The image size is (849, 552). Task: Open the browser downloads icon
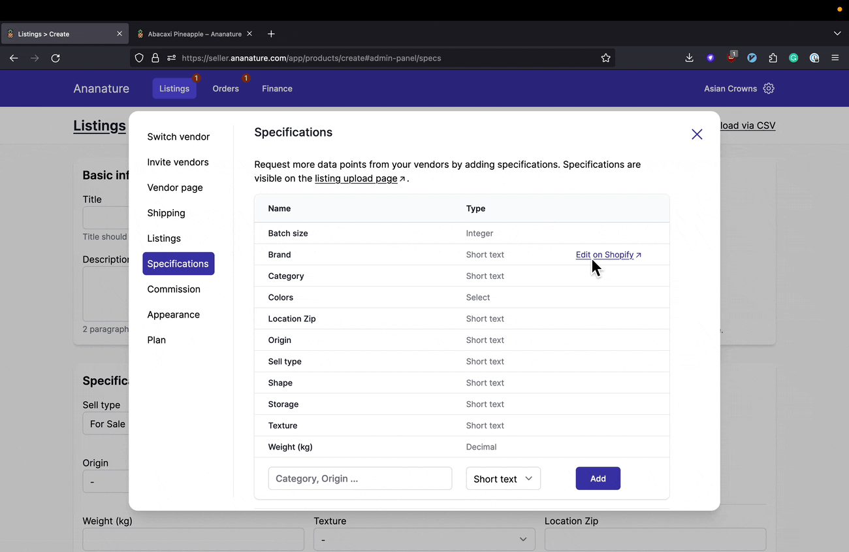689,58
